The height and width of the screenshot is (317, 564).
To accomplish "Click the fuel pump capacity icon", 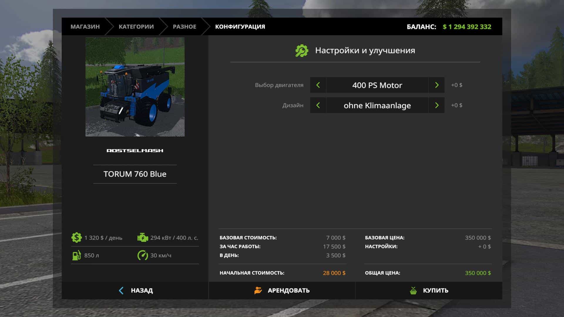I will pyautogui.click(x=76, y=255).
